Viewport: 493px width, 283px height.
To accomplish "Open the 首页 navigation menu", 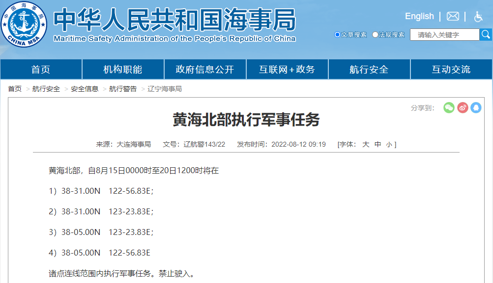I will [41, 69].
